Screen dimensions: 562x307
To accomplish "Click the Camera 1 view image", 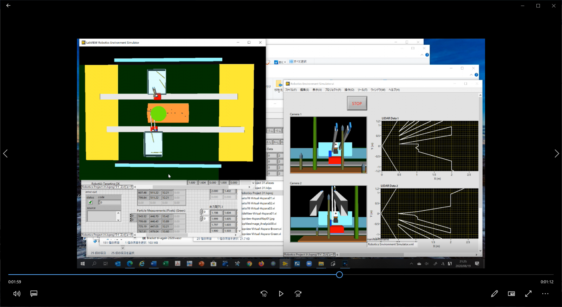I will point(328,145).
